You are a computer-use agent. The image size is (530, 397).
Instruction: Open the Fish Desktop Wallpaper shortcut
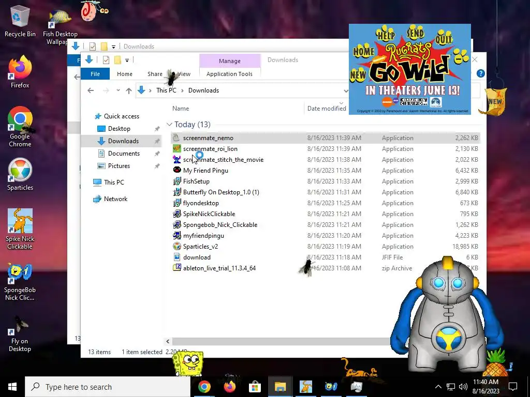(60, 28)
